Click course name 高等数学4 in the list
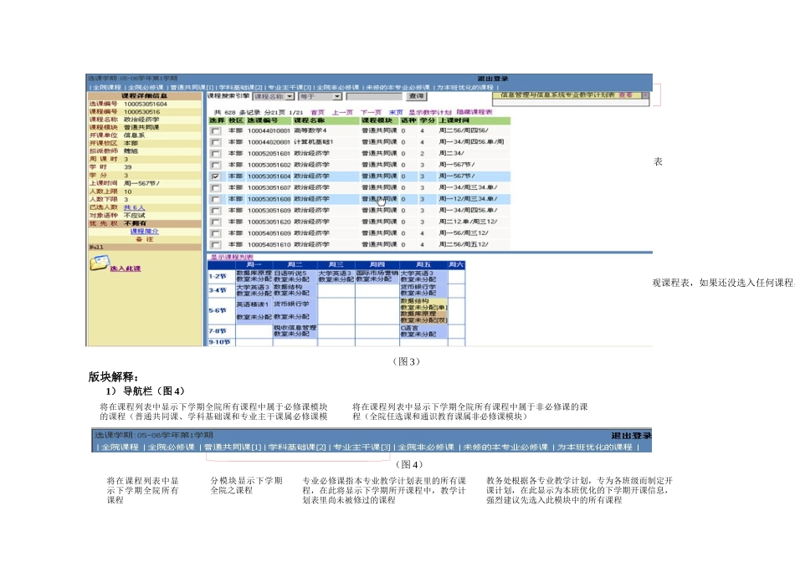 point(310,130)
